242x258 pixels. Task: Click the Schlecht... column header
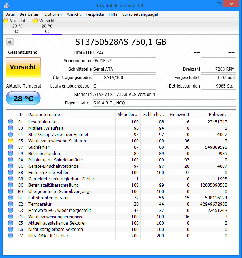(153, 114)
